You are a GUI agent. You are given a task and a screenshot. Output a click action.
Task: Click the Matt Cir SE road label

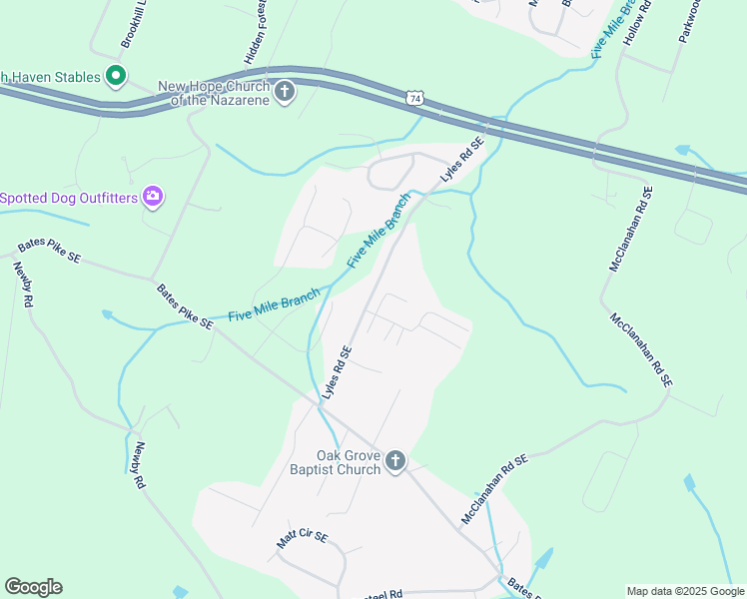coord(302,536)
